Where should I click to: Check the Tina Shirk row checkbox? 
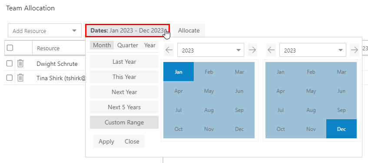(x=10, y=78)
